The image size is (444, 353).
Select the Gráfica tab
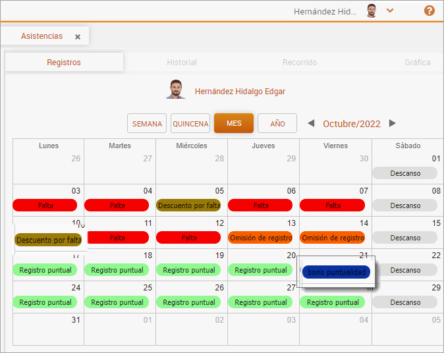click(x=418, y=63)
